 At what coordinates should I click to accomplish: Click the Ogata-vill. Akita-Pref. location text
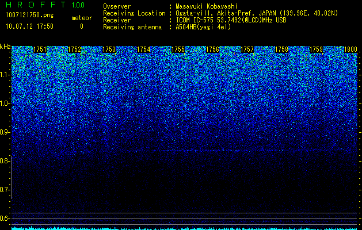point(257,13)
